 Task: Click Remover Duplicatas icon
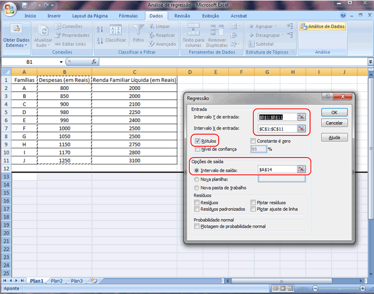coord(217,30)
